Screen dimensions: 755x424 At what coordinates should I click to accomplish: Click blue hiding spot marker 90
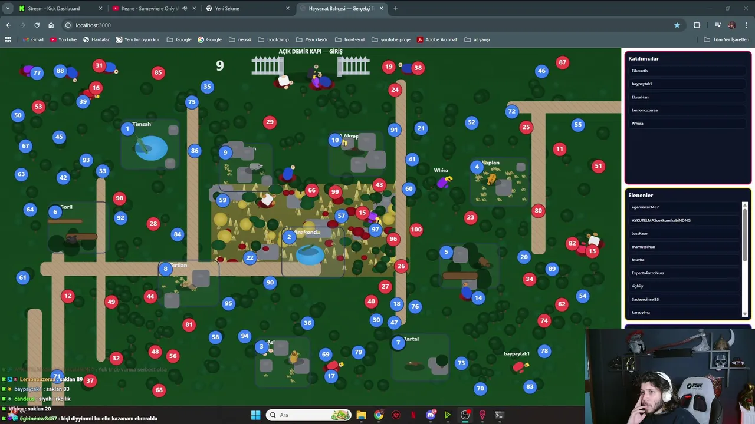point(270,283)
